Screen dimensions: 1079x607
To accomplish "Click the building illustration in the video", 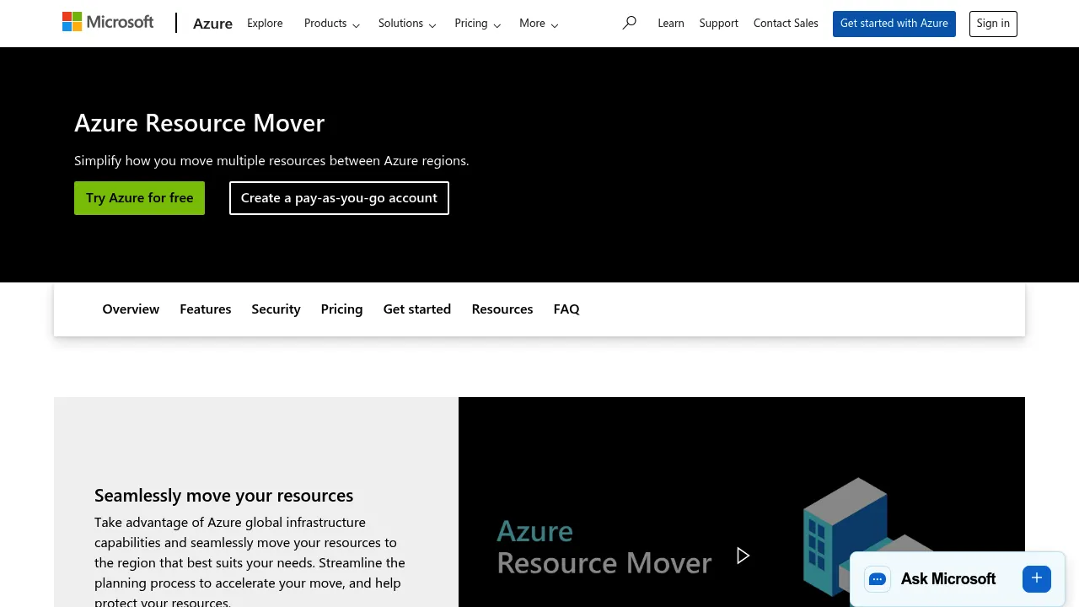I will pyautogui.click(x=868, y=538).
